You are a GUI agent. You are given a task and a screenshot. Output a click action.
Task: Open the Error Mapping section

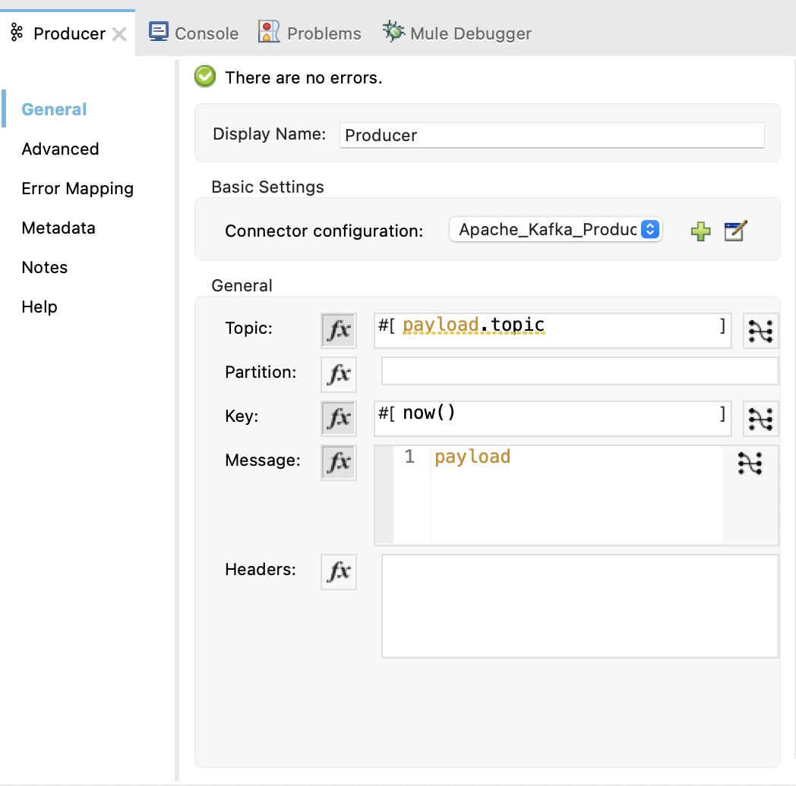tap(77, 188)
